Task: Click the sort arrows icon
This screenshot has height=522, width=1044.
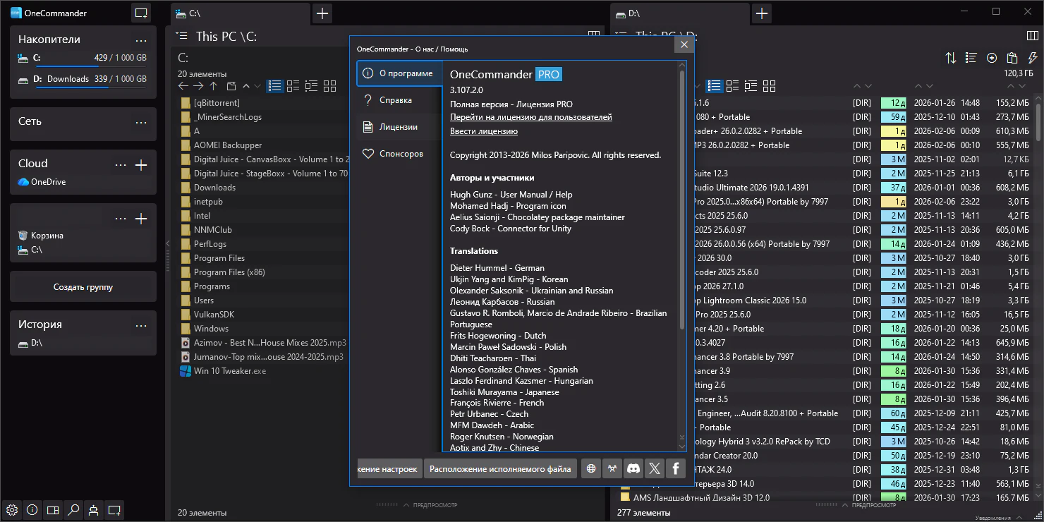Action: (x=951, y=58)
